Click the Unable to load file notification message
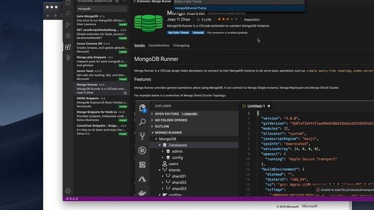374x210 pixels. [347, 190]
